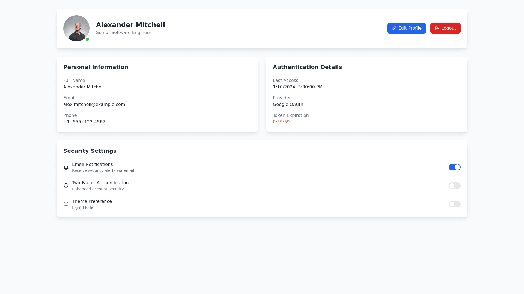Viewport: 524px width, 294px height.
Task: Click the bell icon beside Email Notifications
Action: [66, 167]
